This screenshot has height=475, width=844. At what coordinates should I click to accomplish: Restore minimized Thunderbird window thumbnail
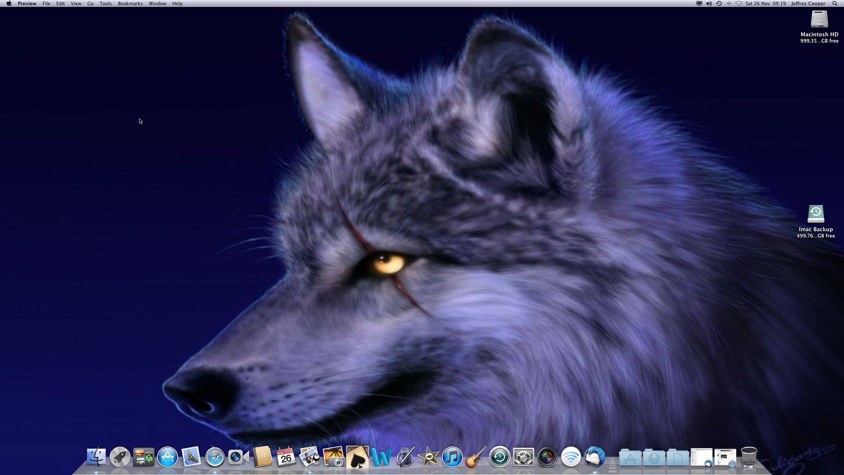(x=702, y=457)
